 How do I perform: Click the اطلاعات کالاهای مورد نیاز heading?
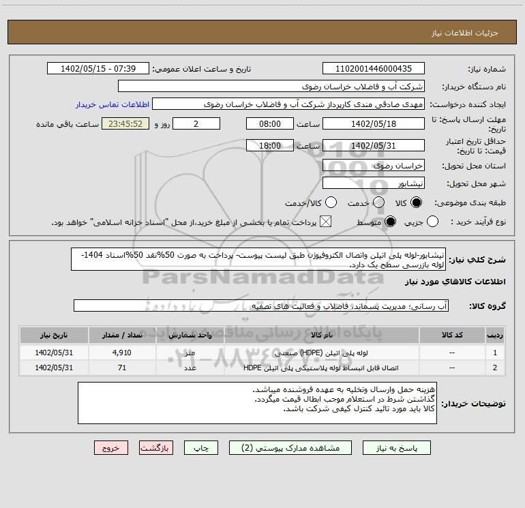[455, 282]
